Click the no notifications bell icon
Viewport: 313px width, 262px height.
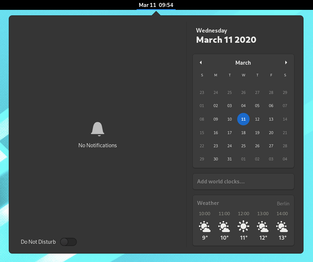[98, 129]
